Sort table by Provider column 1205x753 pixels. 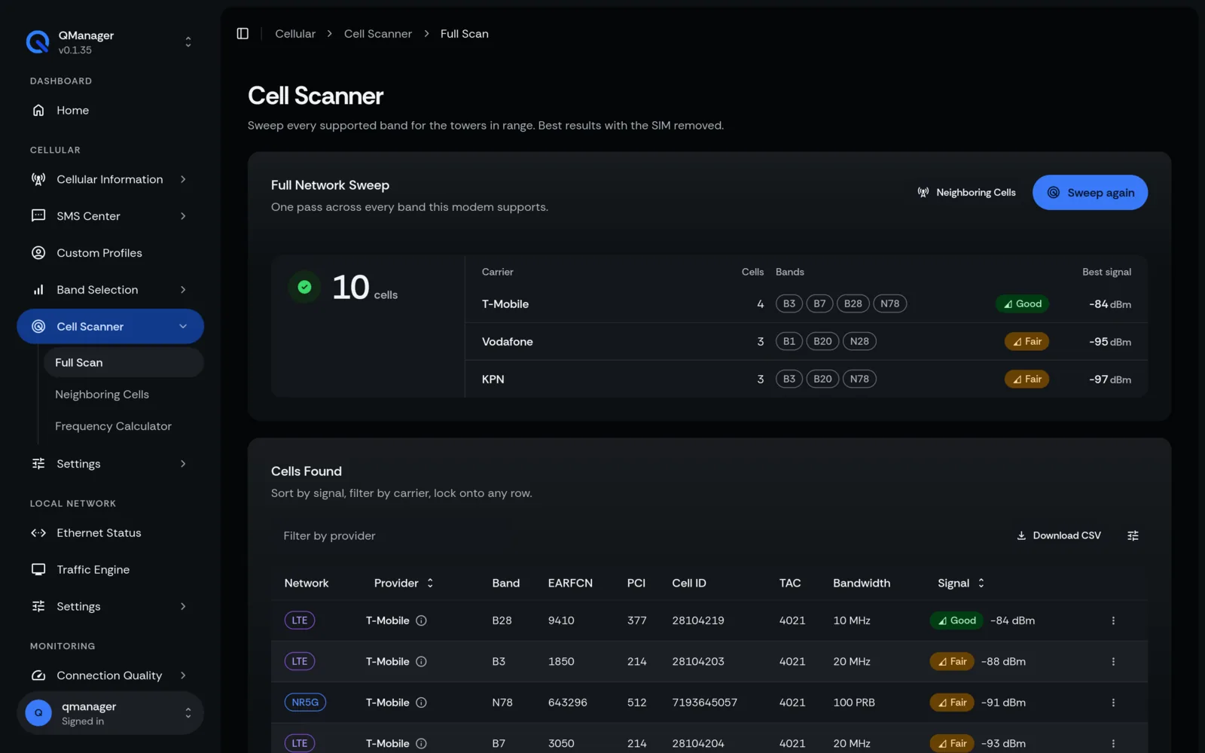404,584
